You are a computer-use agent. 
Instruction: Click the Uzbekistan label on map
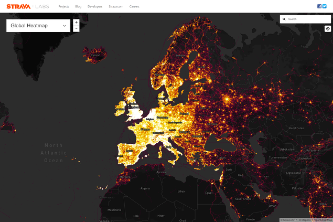point(287,150)
